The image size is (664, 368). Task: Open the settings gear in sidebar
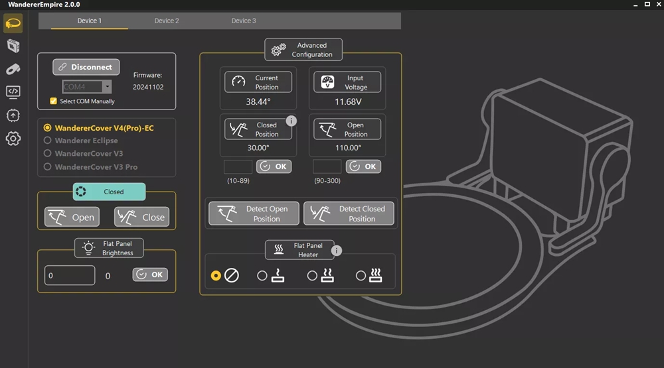coord(13,139)
